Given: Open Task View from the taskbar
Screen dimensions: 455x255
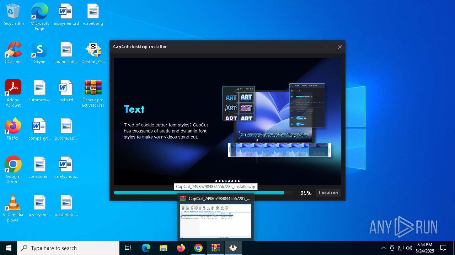Looking at the screenshot, I should click(x=128, y=248).
